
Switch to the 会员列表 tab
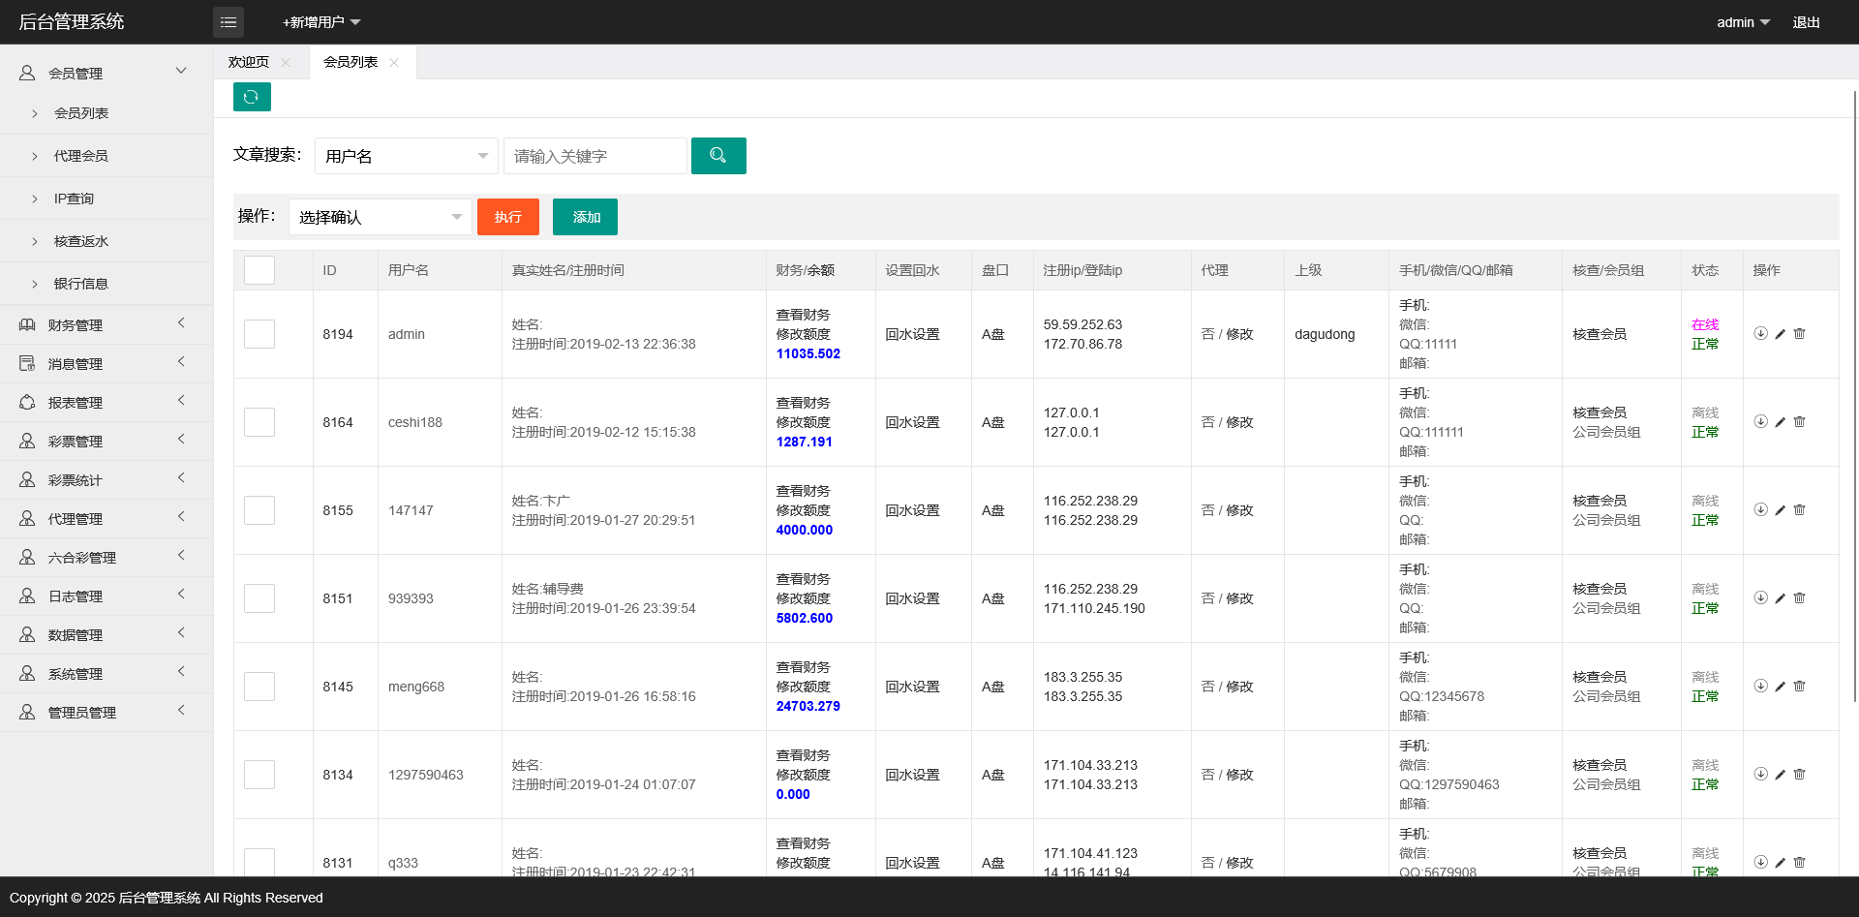[x=350, y=62]
